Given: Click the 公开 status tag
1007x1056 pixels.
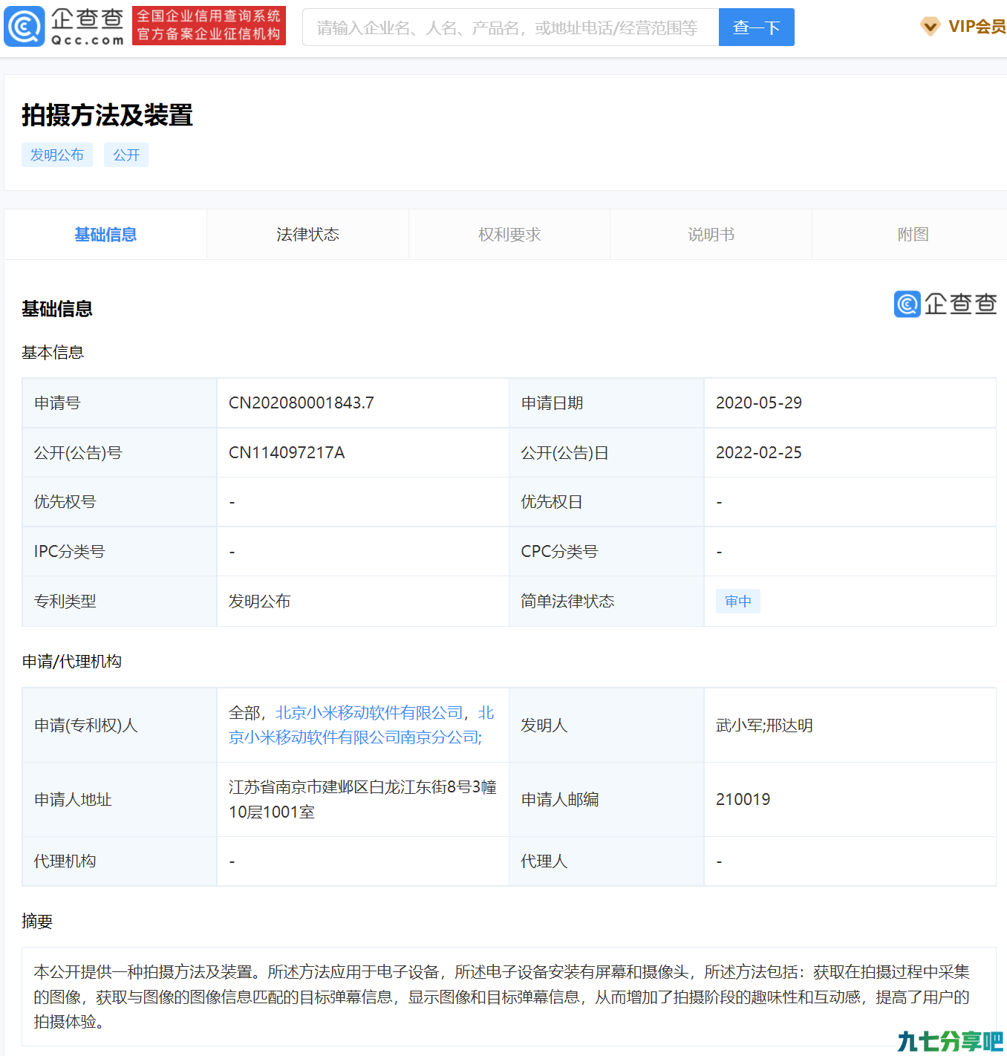Looking at the screenshot, I should 126,154.
